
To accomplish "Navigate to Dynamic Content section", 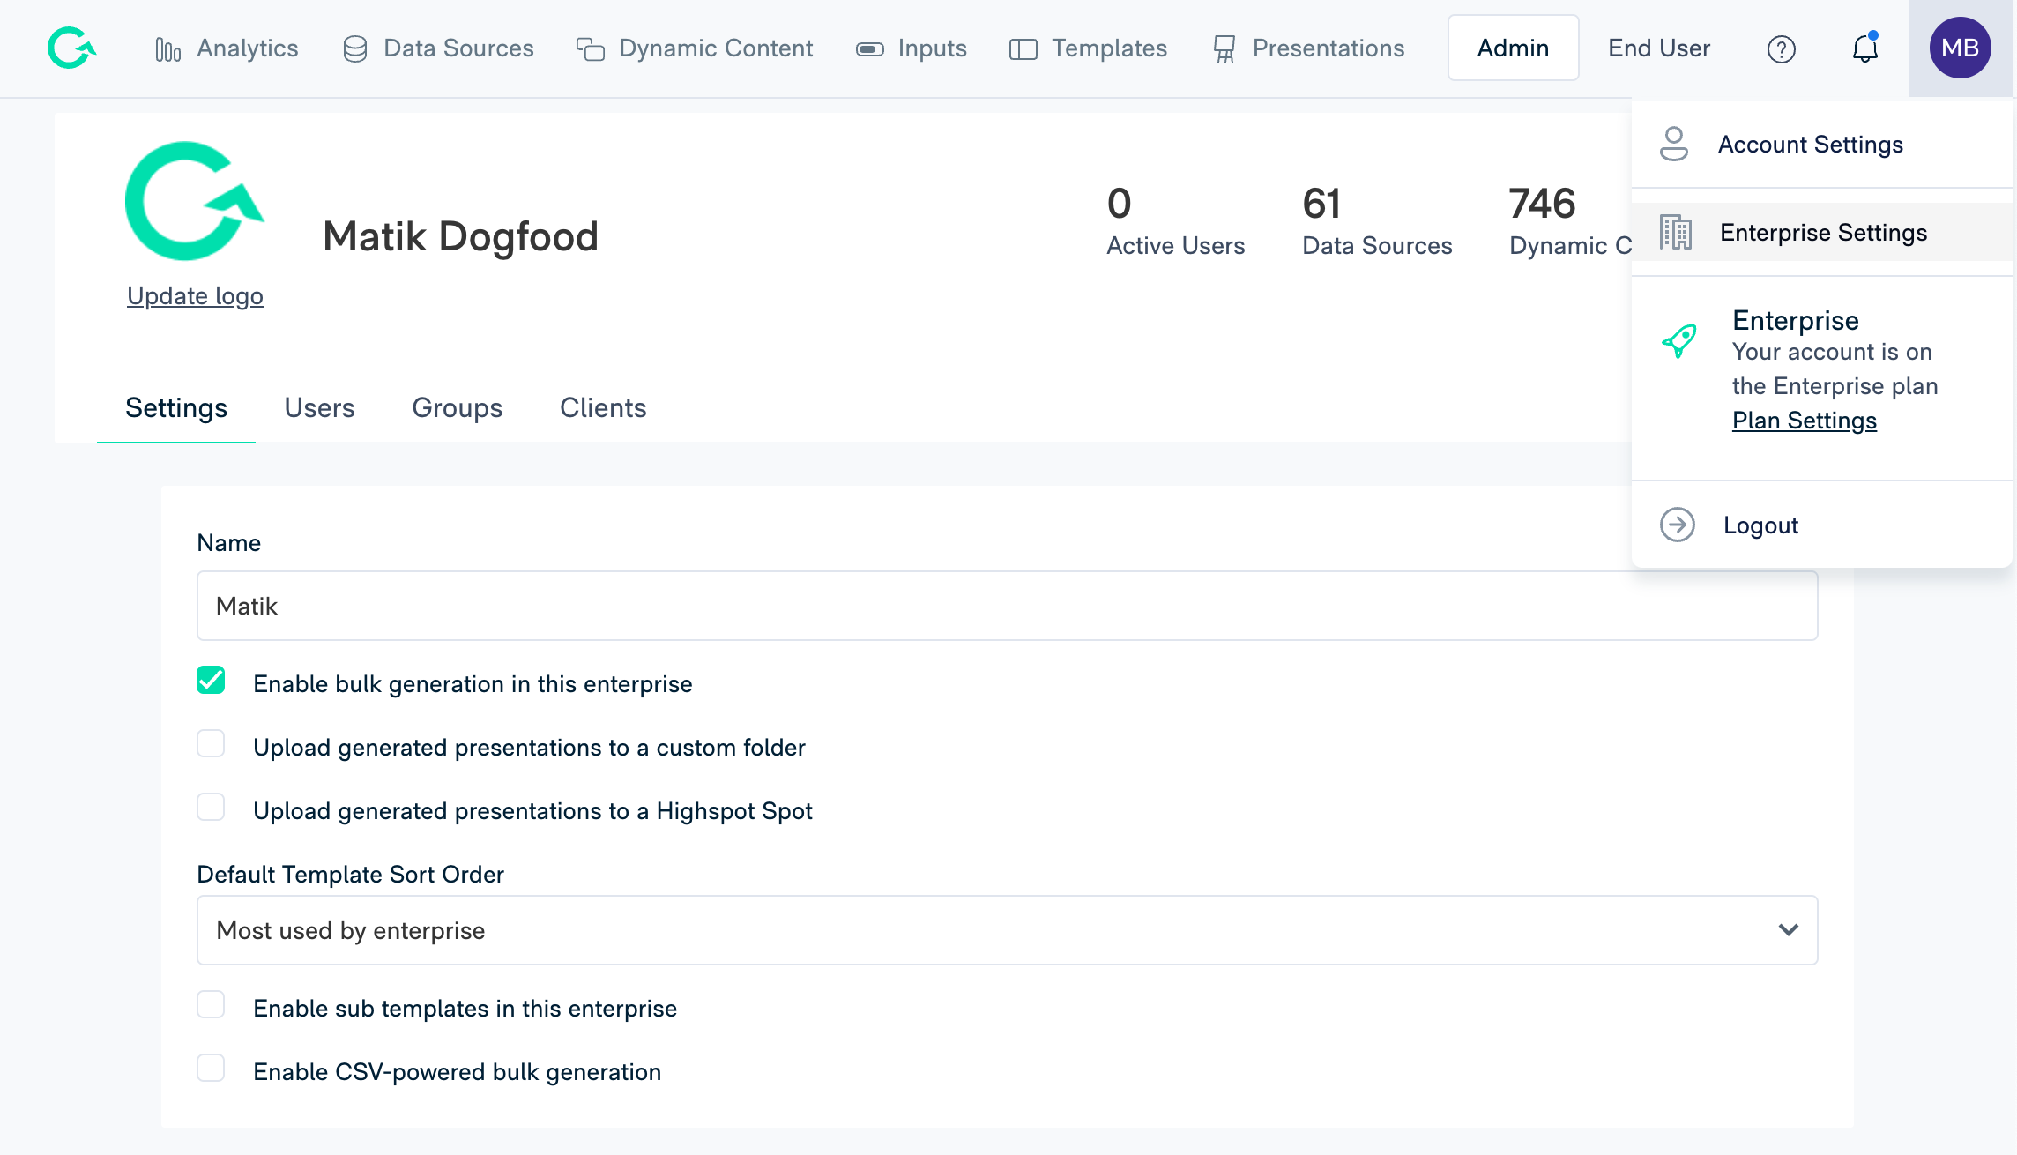I will [x=715, y=48].
